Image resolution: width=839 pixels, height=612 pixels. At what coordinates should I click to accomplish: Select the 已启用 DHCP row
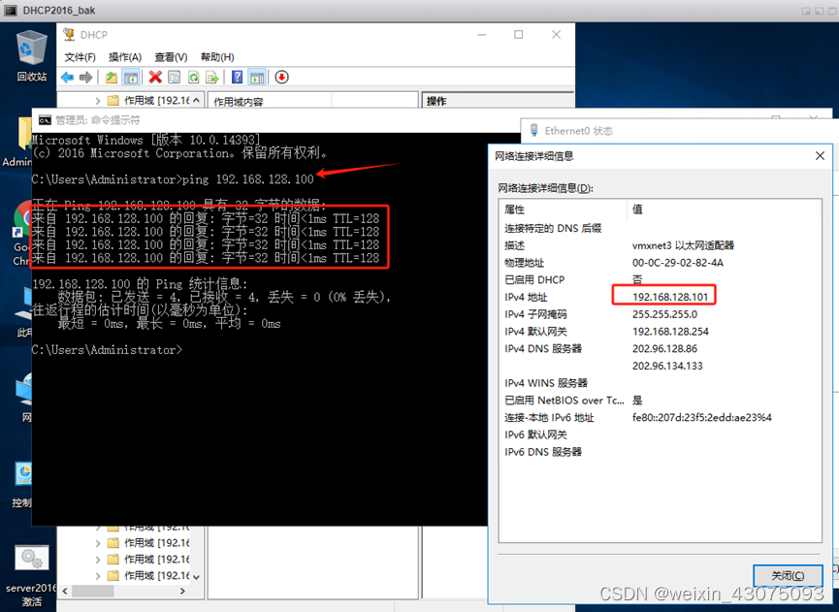[660, 279]
